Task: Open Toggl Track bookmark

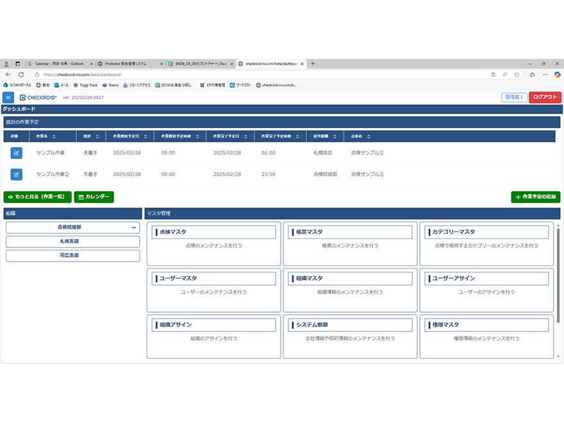Action: [86, 85]
